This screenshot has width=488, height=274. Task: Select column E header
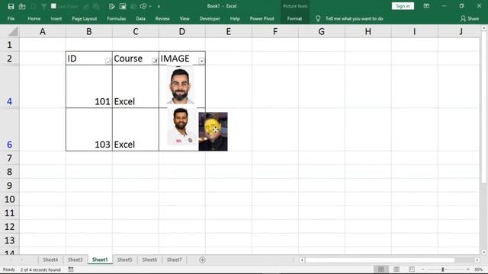coord(229,31)
